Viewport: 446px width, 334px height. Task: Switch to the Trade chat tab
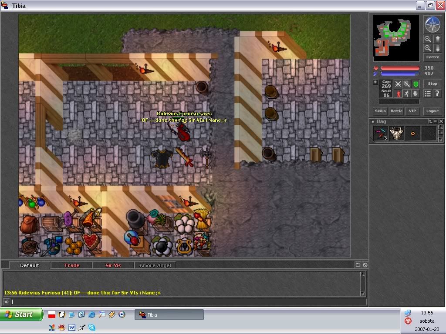pos(72,265)
